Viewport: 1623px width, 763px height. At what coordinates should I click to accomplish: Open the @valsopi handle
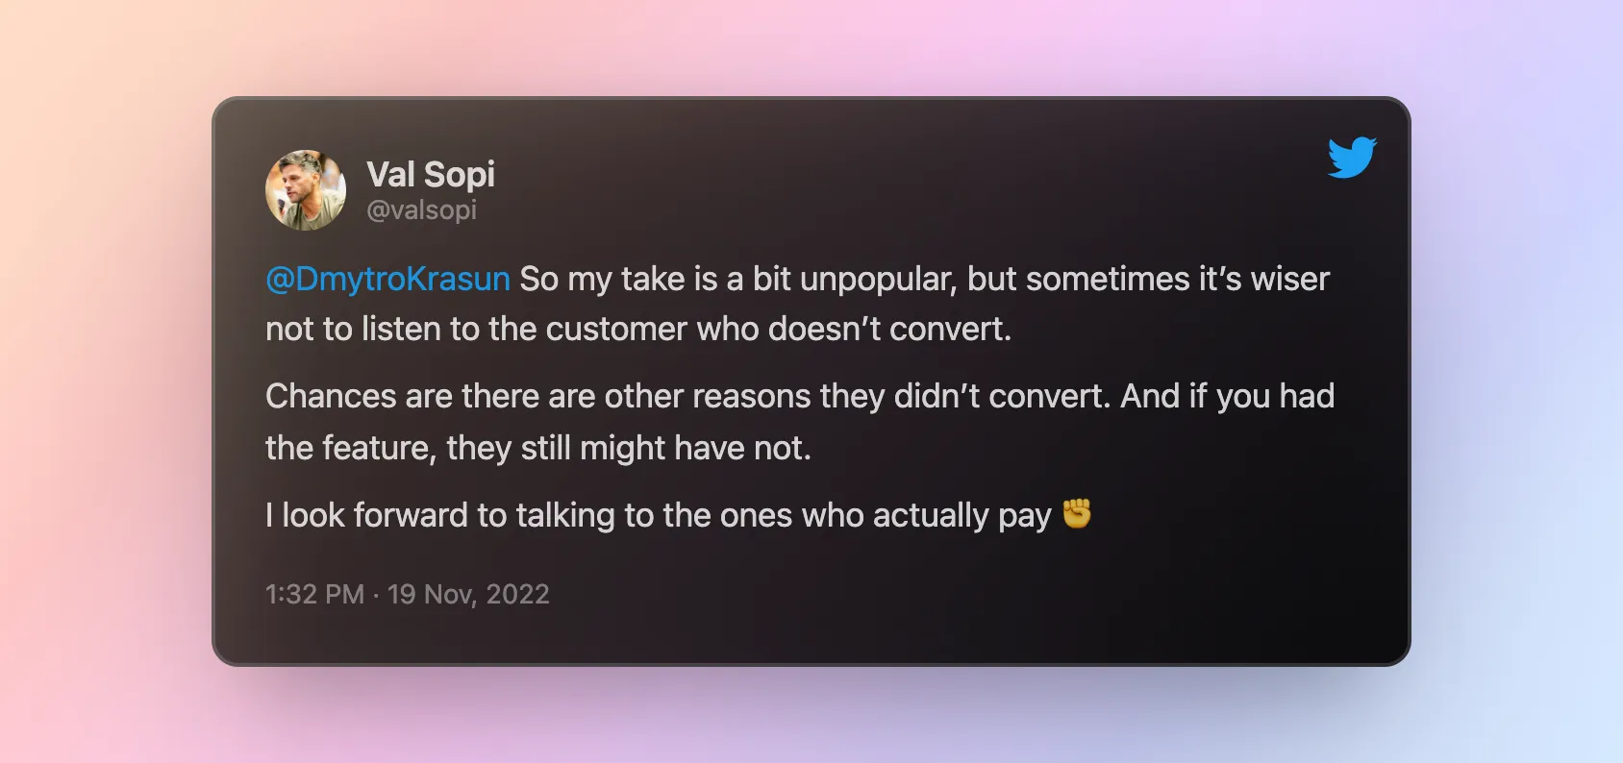421,209
